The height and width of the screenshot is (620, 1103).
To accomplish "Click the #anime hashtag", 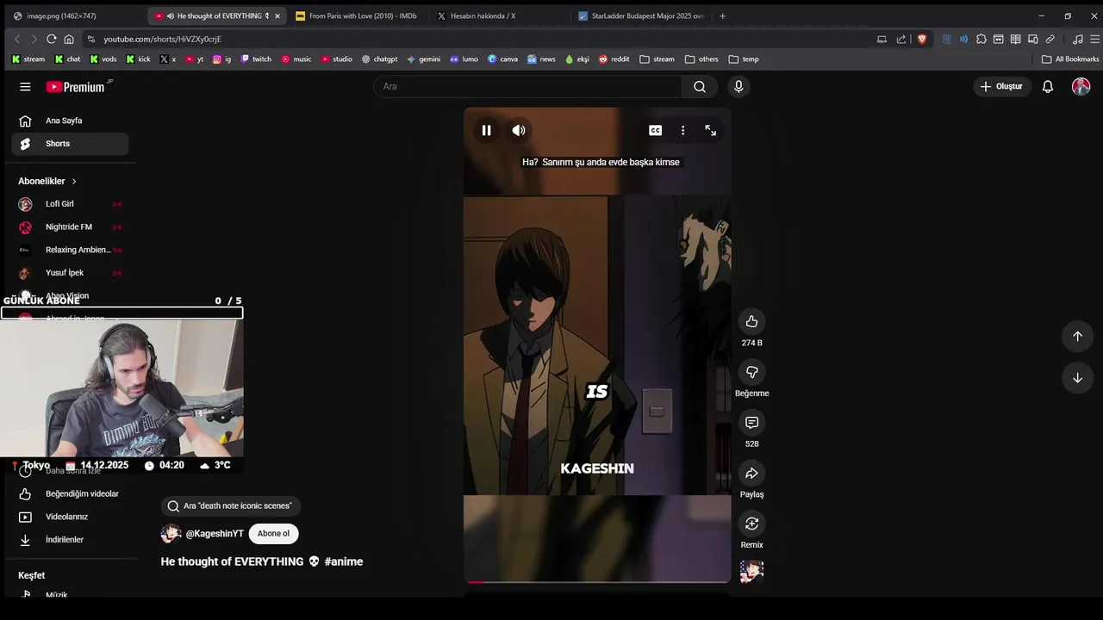I will pyautogui.click(x=344, y=561).
